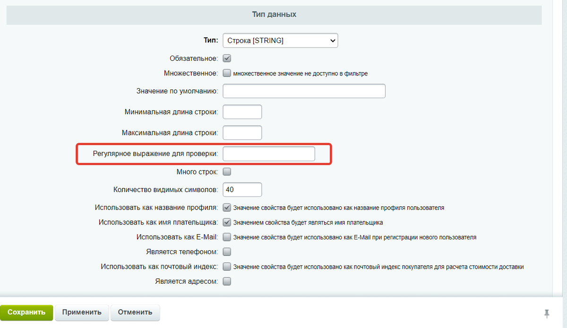Click the Применить button
The image size is (567, 328).
point(82,312)
